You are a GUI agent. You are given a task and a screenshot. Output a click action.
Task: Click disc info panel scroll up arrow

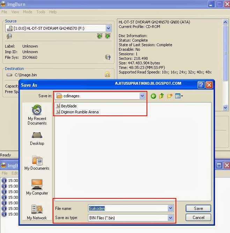point(225,22)
